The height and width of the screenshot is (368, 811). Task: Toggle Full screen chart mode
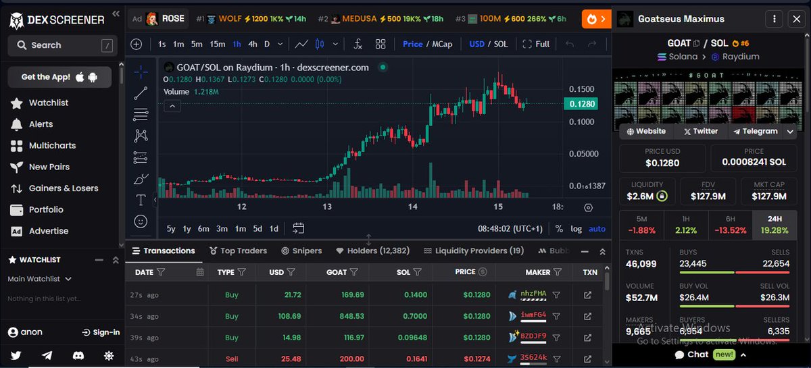coord(536,44)
